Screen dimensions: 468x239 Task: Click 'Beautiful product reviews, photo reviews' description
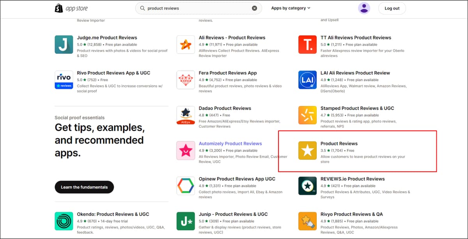point(240,88)
